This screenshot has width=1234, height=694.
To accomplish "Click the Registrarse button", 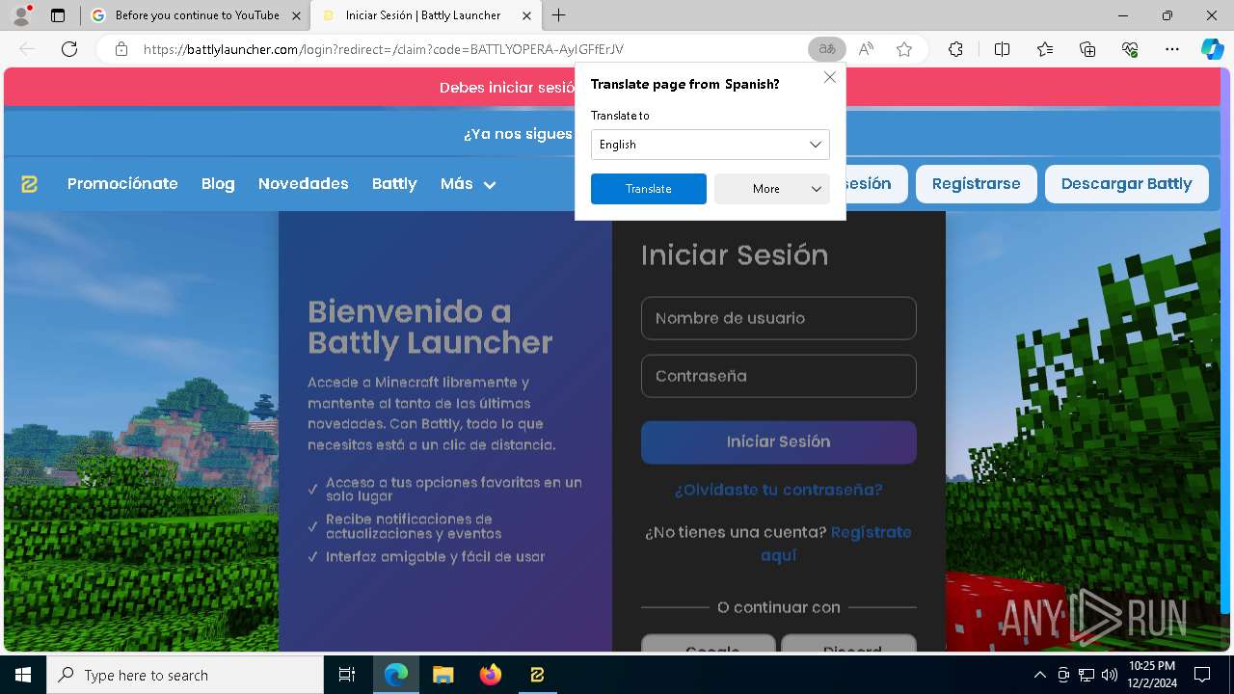I will pos(976,184).
